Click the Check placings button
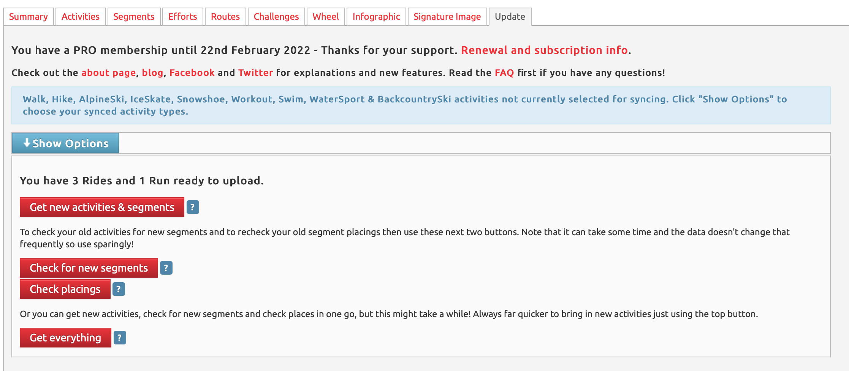849x371 pixels. click(x=65, y=289)
